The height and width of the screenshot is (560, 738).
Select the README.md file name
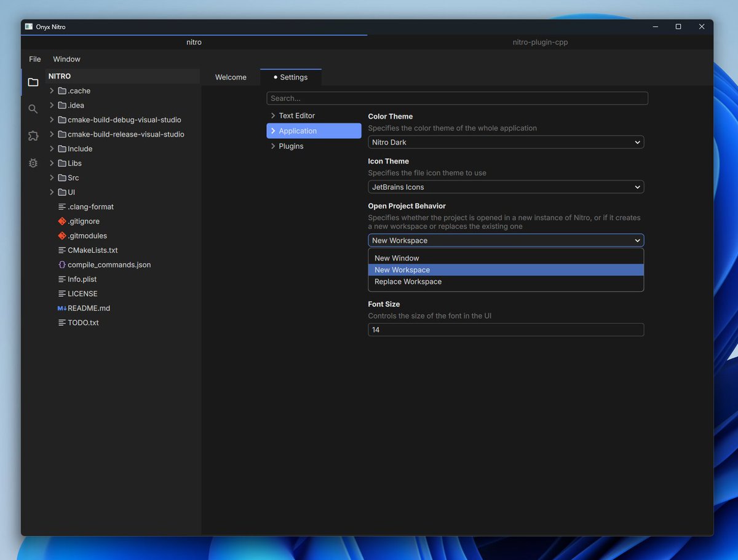(89, 309)
